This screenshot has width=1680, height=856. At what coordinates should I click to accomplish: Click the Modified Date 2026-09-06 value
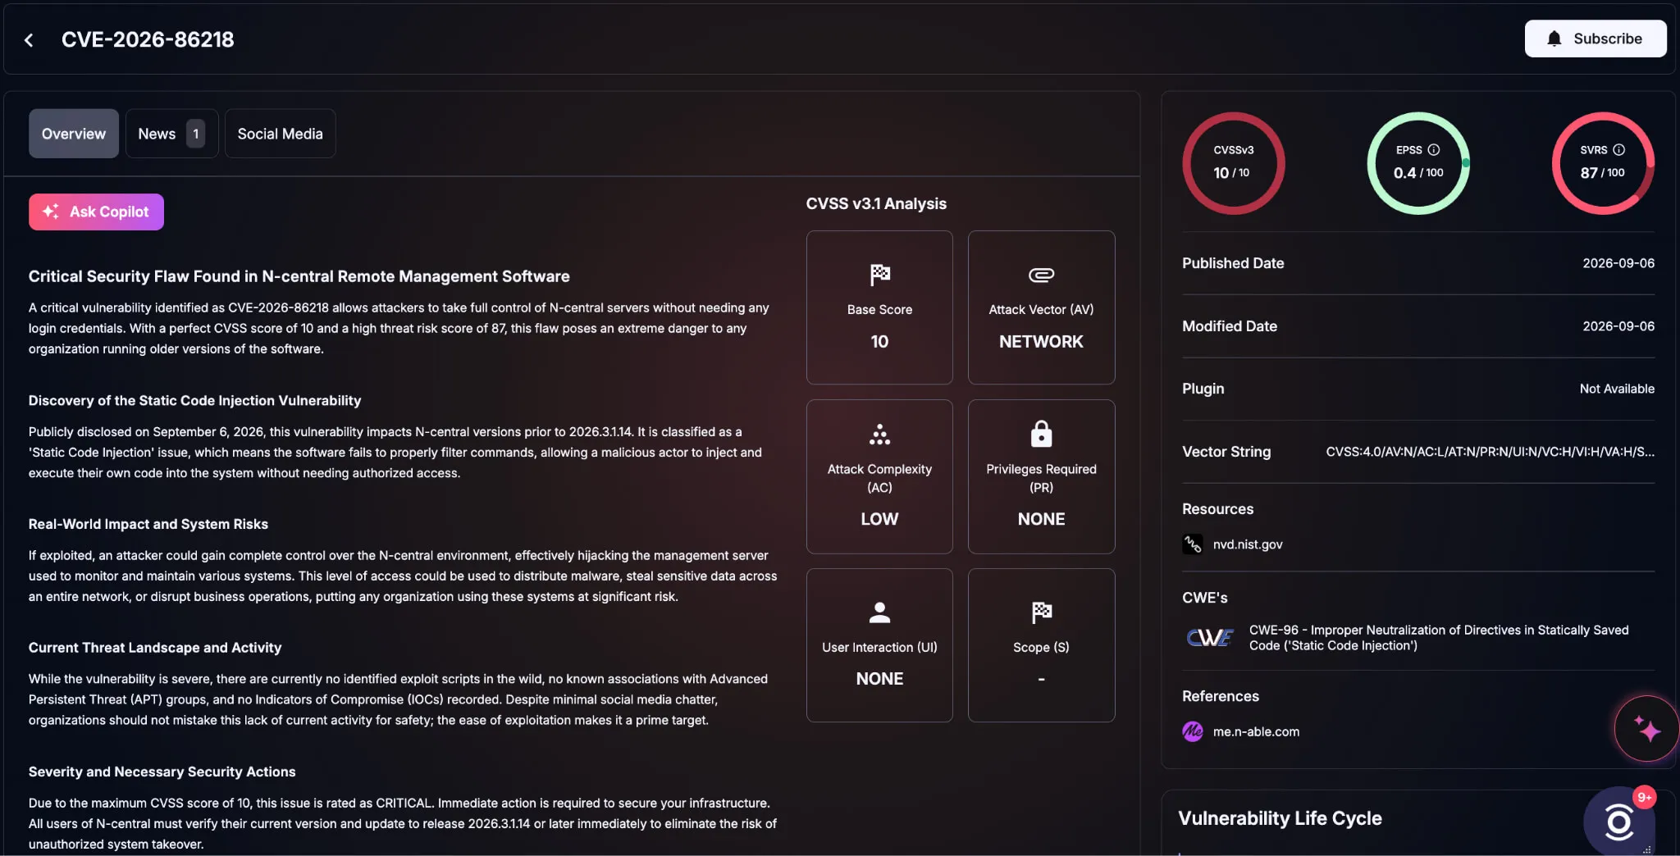pos(1618,326)
